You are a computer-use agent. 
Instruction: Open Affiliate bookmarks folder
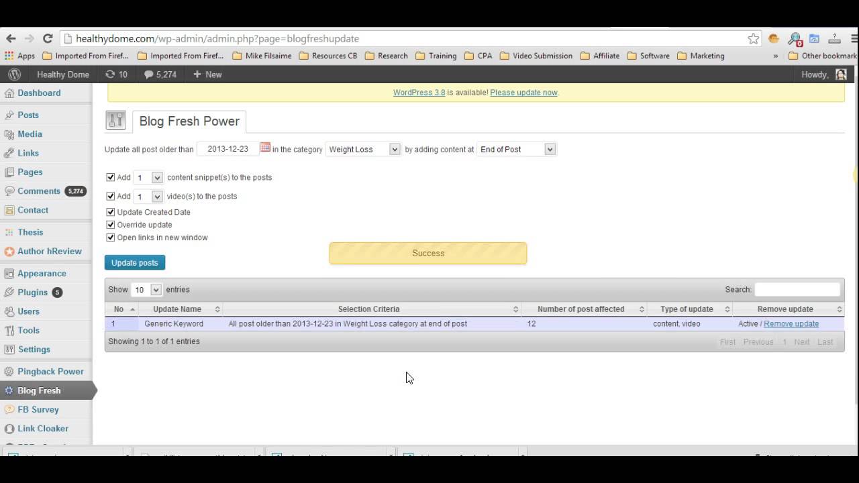tap(600, 56)
